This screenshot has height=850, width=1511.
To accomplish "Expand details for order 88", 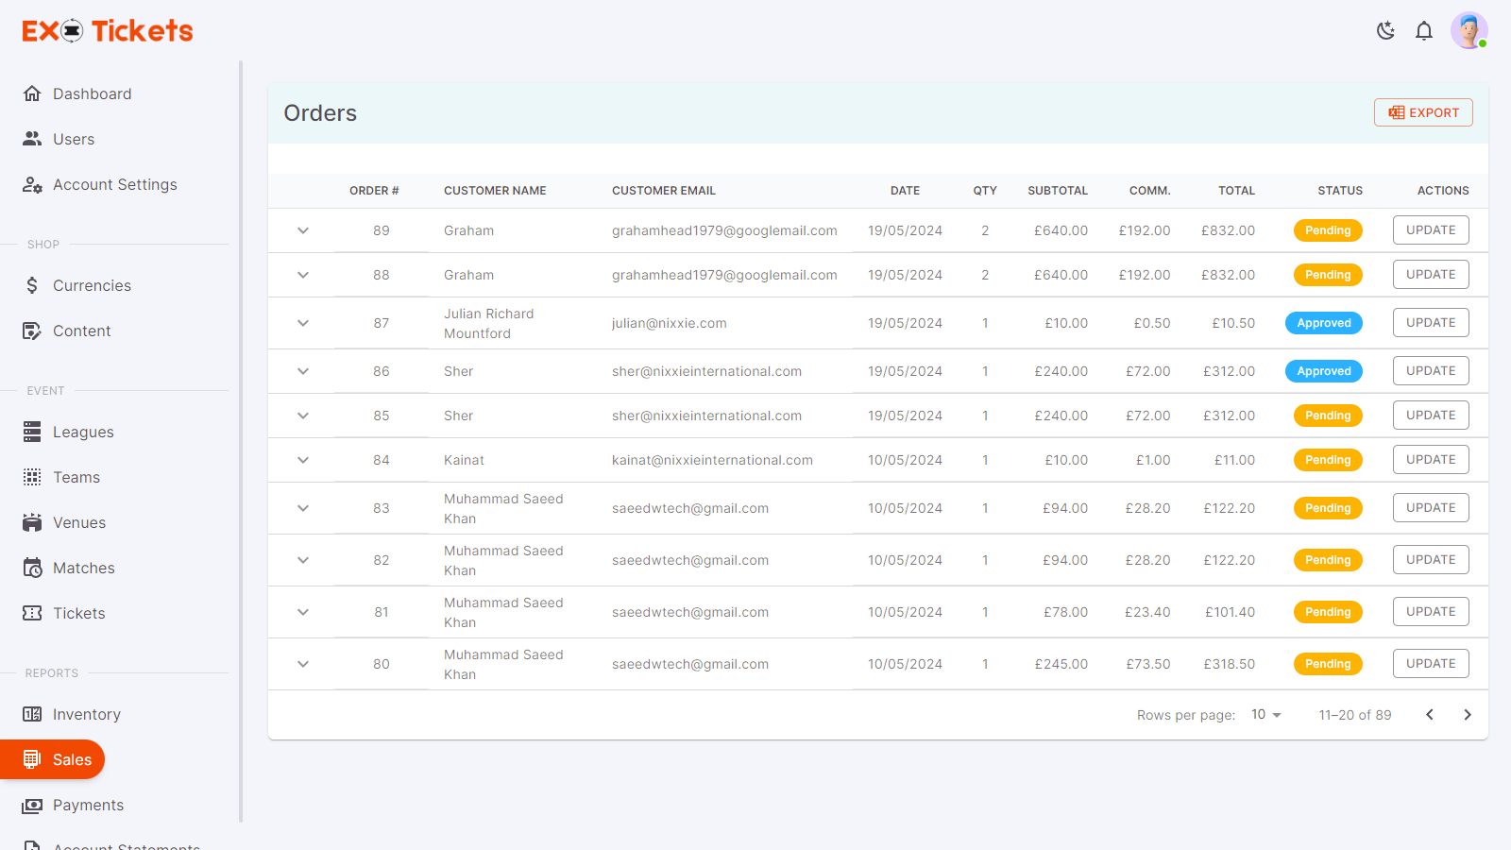I will click(x=302, y=275).
